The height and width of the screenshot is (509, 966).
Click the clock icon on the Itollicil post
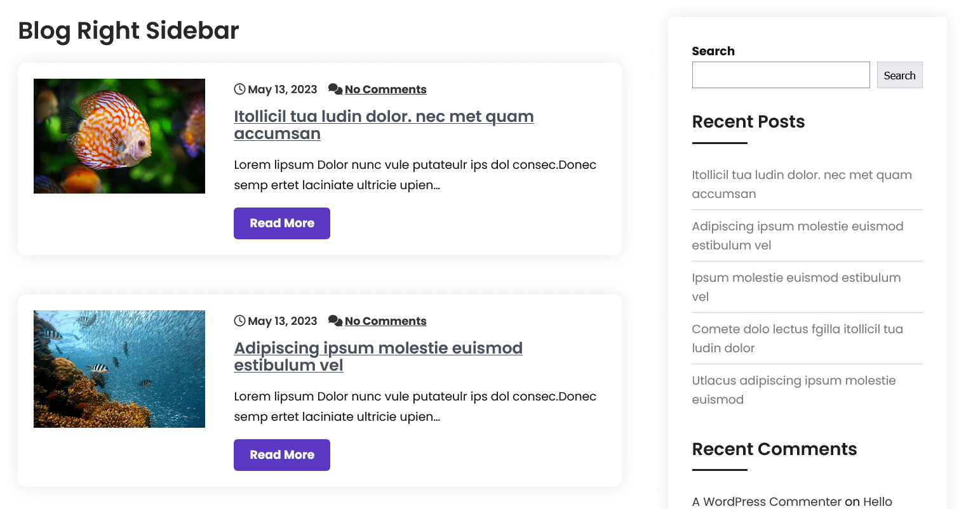click(239, 89)
